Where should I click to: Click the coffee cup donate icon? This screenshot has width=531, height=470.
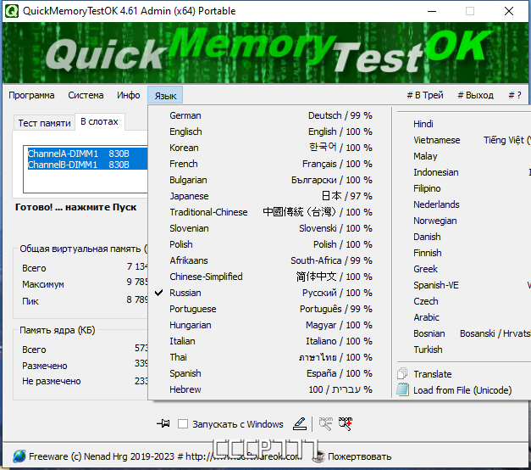coord(318,456)
